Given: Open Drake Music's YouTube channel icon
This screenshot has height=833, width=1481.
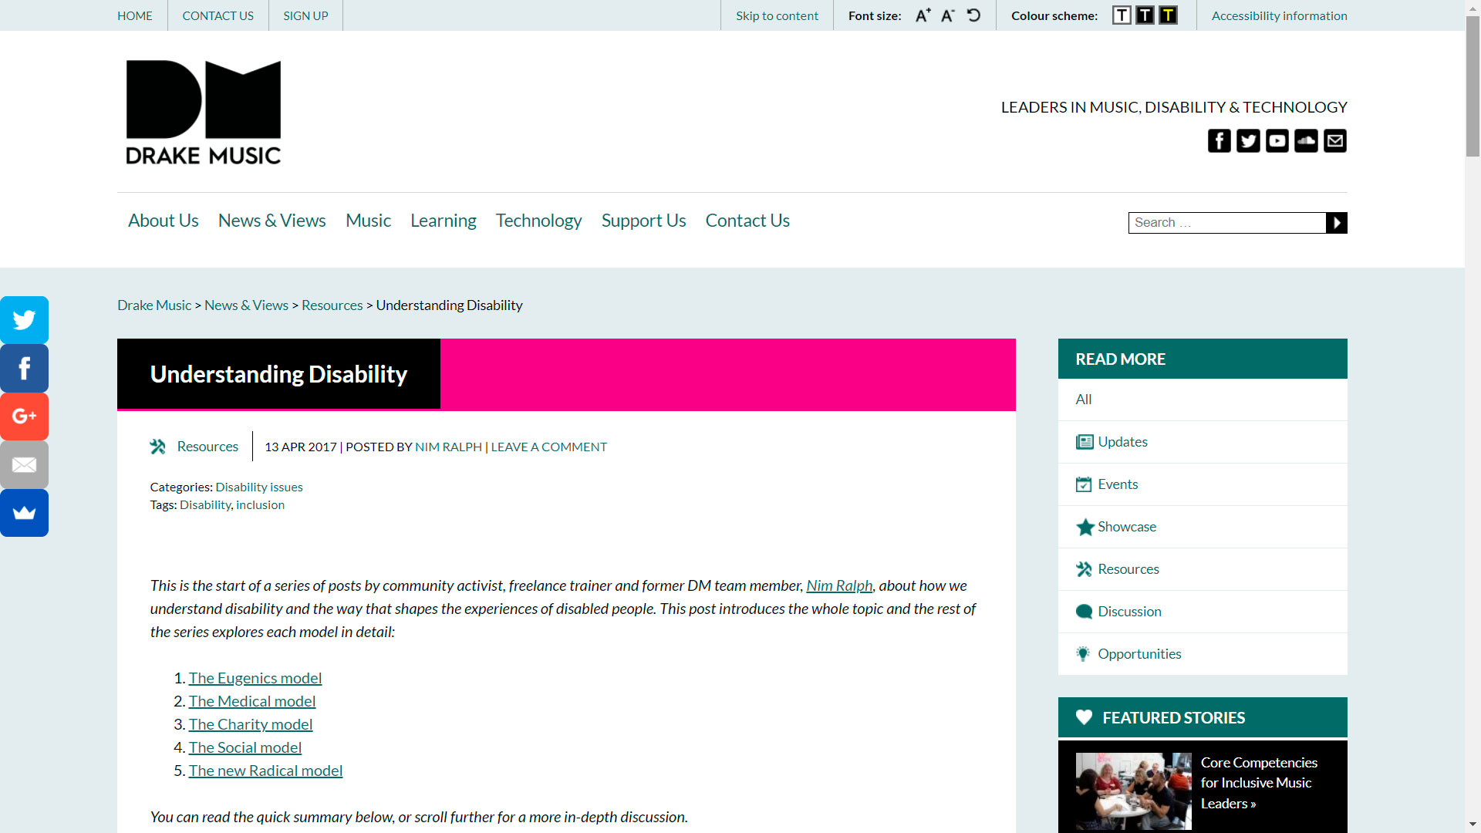Looking at the screenshot, I should click(x=1277, y=141).
